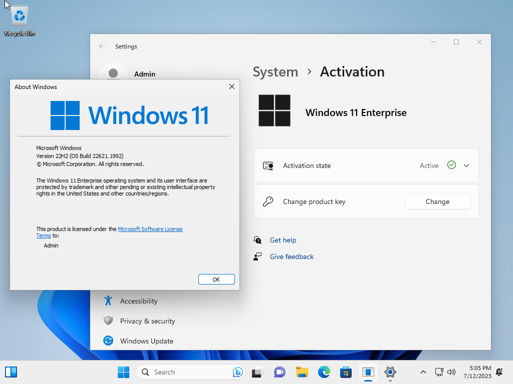Click the Windows 11 logo in About dialog
This screenshot has height=384, width=513.
pyautogui.click(x=130, y=115)
